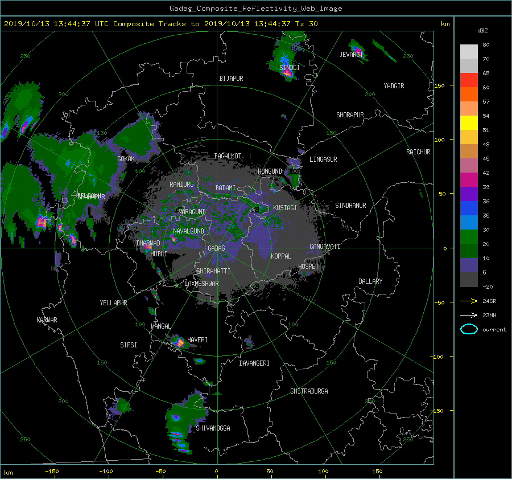This screenshot has height=479, width=512.
Task: Click the storm cell beside HAVERI
Action: pos(179,342)
